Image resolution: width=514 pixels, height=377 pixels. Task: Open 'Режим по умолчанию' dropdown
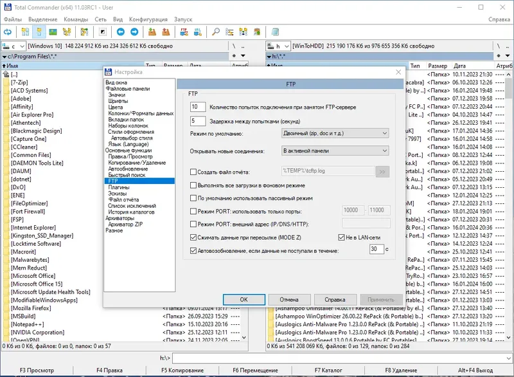(335, 133)
